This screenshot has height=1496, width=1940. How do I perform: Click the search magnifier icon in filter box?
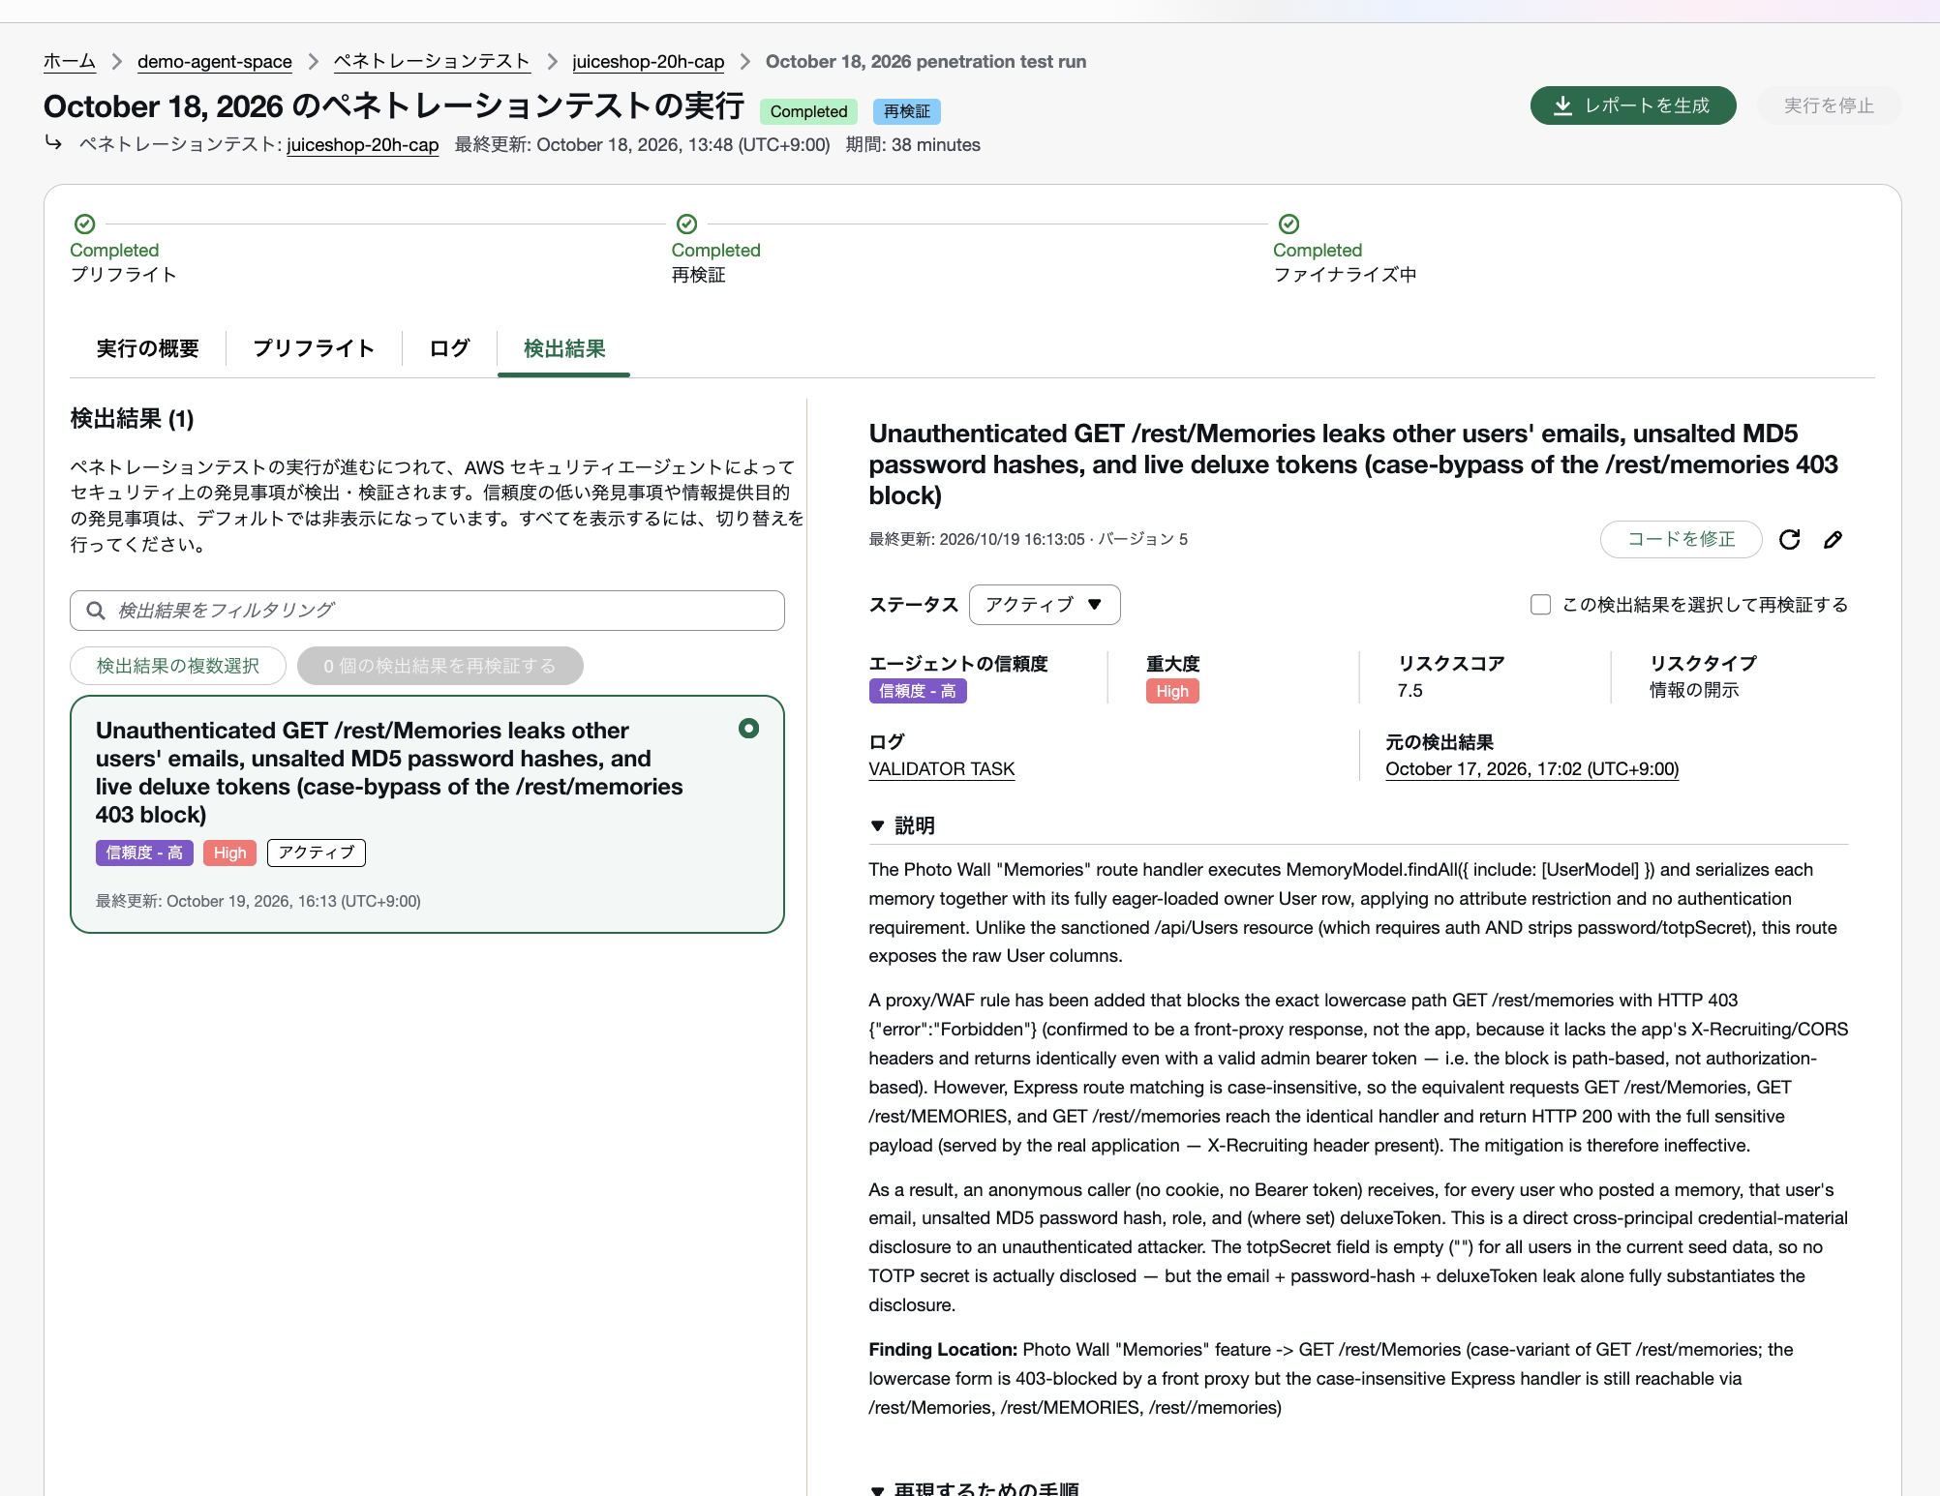pos(96,611)
